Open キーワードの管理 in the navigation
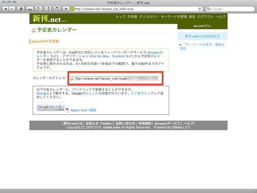 point(174,17)
